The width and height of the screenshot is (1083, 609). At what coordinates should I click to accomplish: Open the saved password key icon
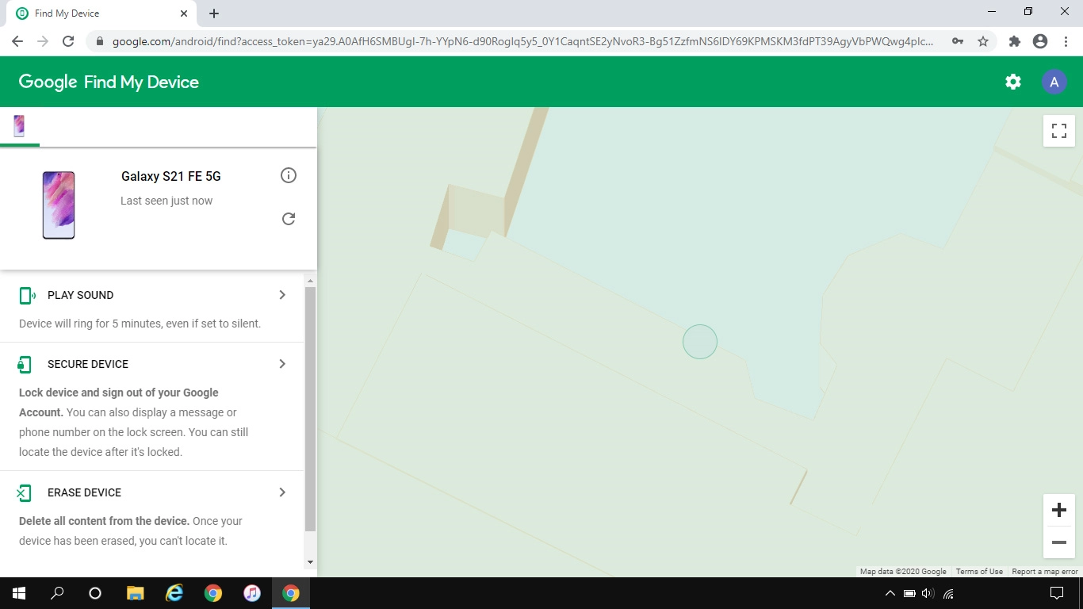[x=958, y=41]
